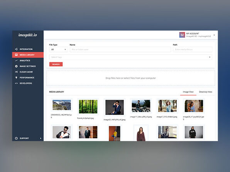Click the Clear Cache shuffle icon

tap(16, 72)
